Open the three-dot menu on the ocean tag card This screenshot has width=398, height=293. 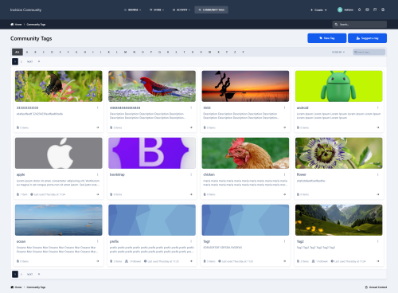(x=97, y=241)
